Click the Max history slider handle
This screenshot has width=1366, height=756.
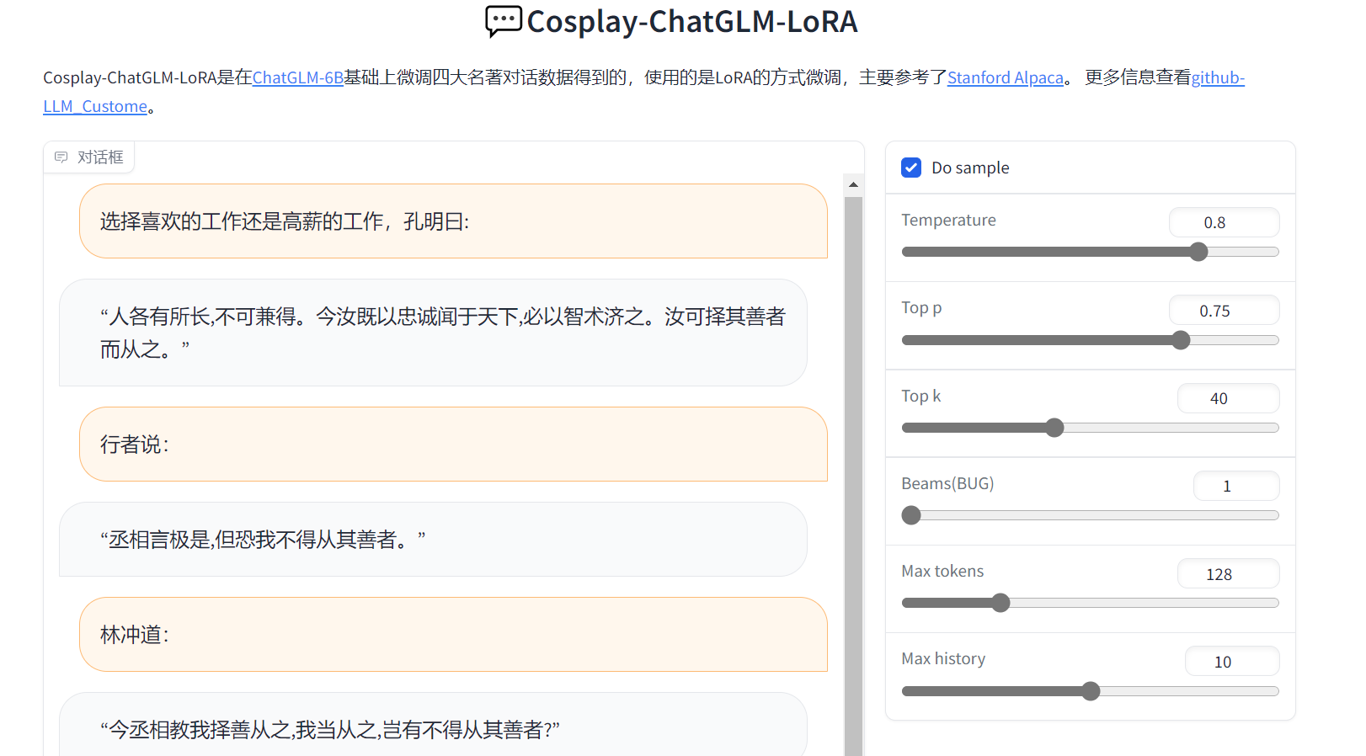1091,691
